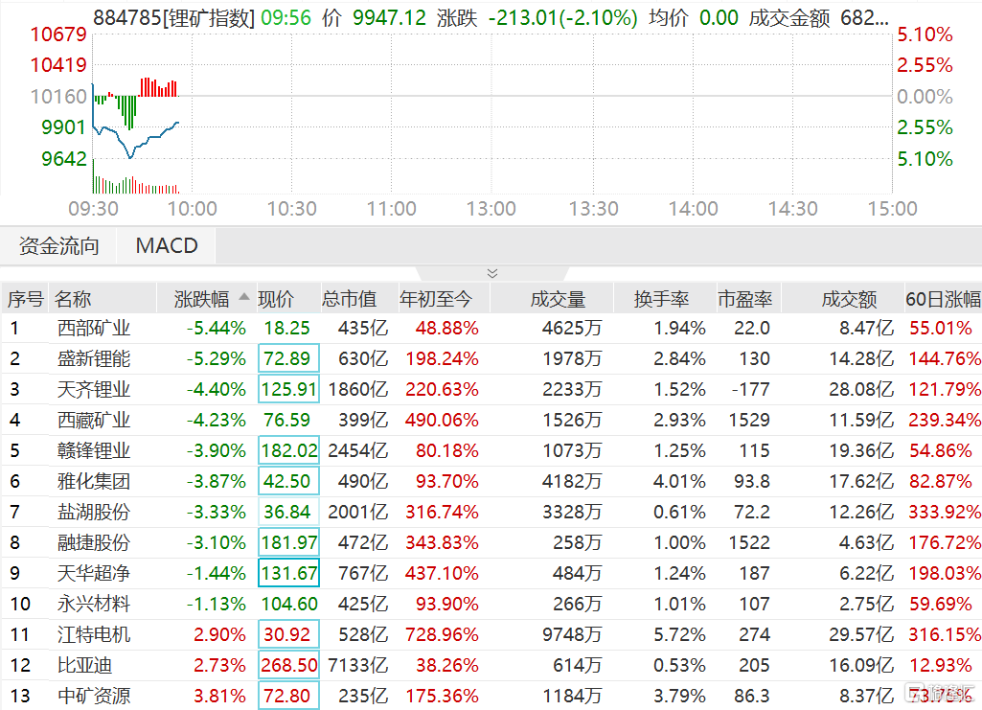The image size is (982, 710).
Task: Click the price 72.89 for 盛新锂能
Action: click(288, 358)
